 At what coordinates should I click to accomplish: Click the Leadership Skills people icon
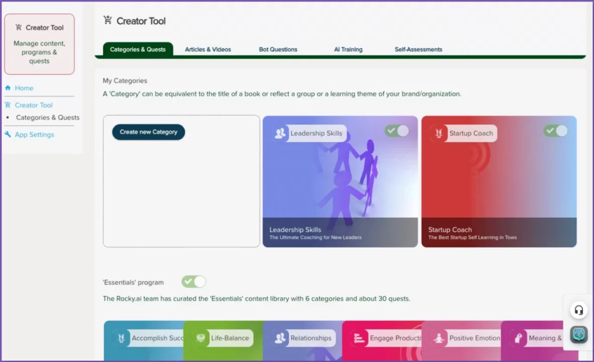[280, 133]
